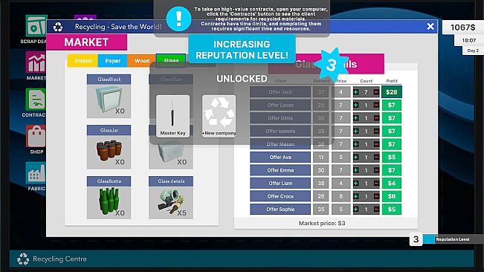Switch to the Glass tab

[171, 60]
